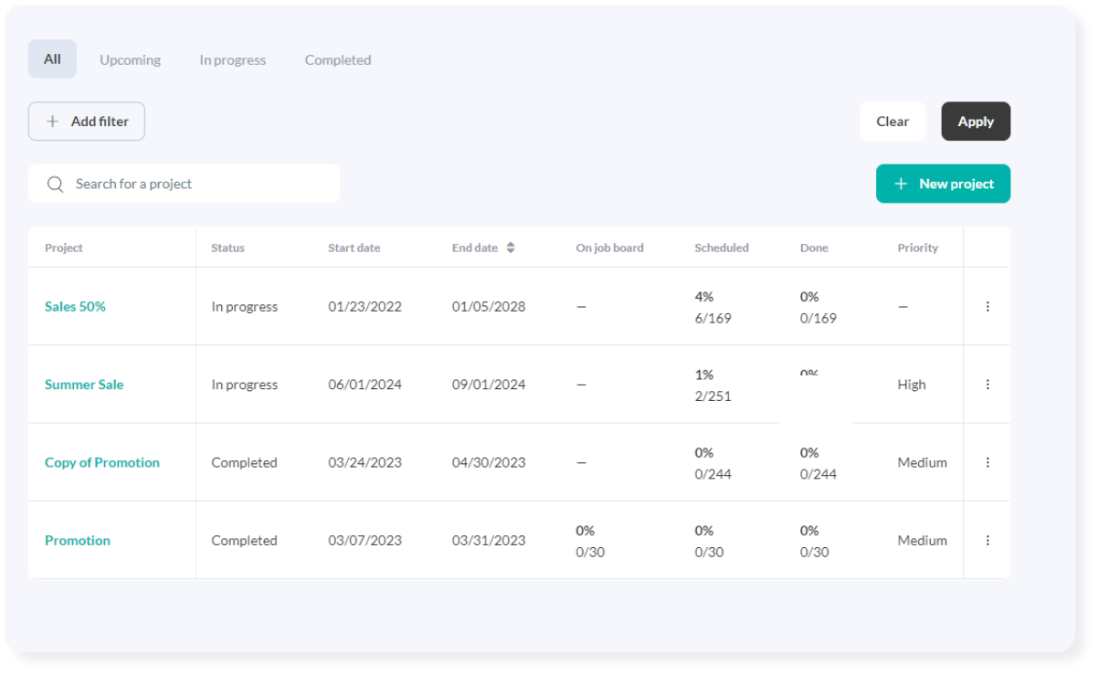Click the Scheduled column header
The height and width of the screenshot is (675, 1098).
pos(722,248)
